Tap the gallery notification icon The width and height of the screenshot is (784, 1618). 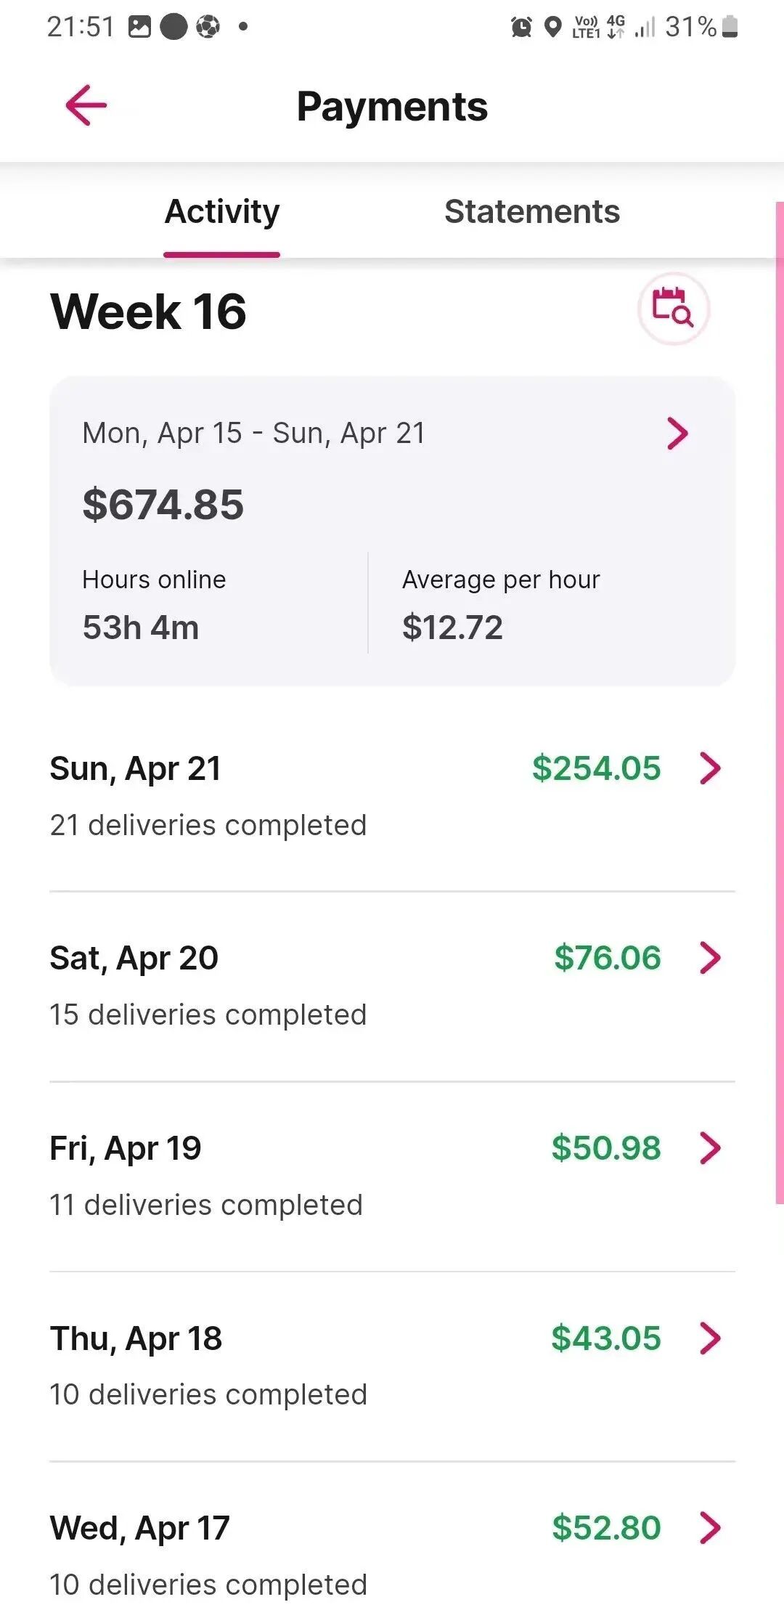[x=139, y=27]
